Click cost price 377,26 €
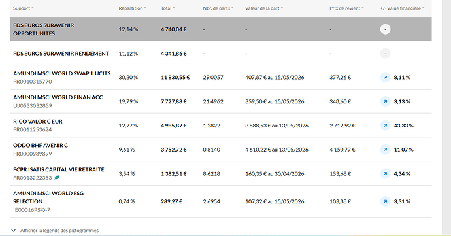Image resolution: width=451 pixels, height=236 pixels. pos(341,77)
